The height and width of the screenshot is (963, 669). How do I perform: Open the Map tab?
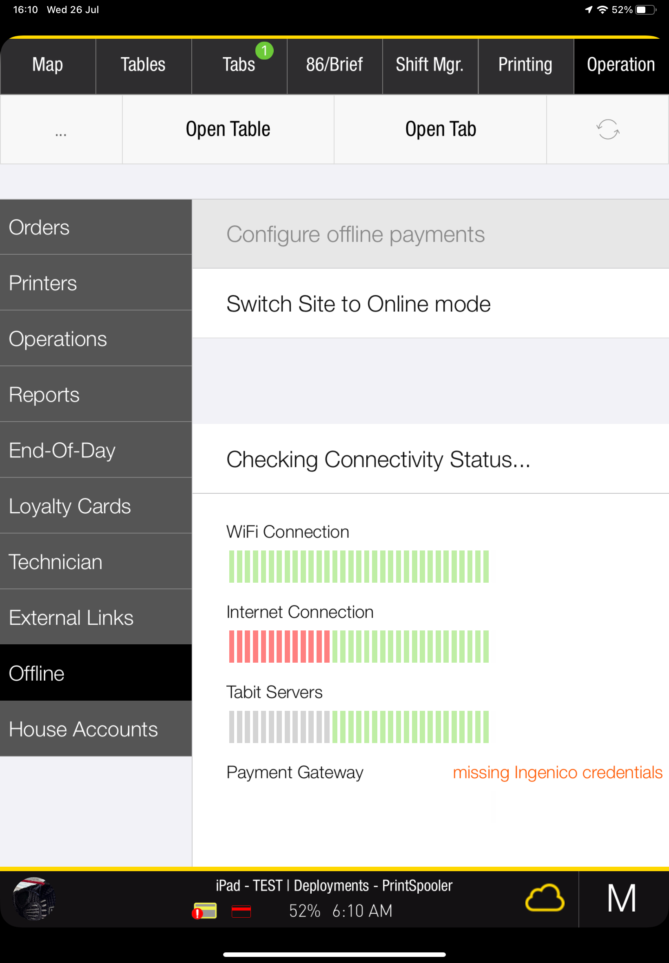[x=48, y=65]
